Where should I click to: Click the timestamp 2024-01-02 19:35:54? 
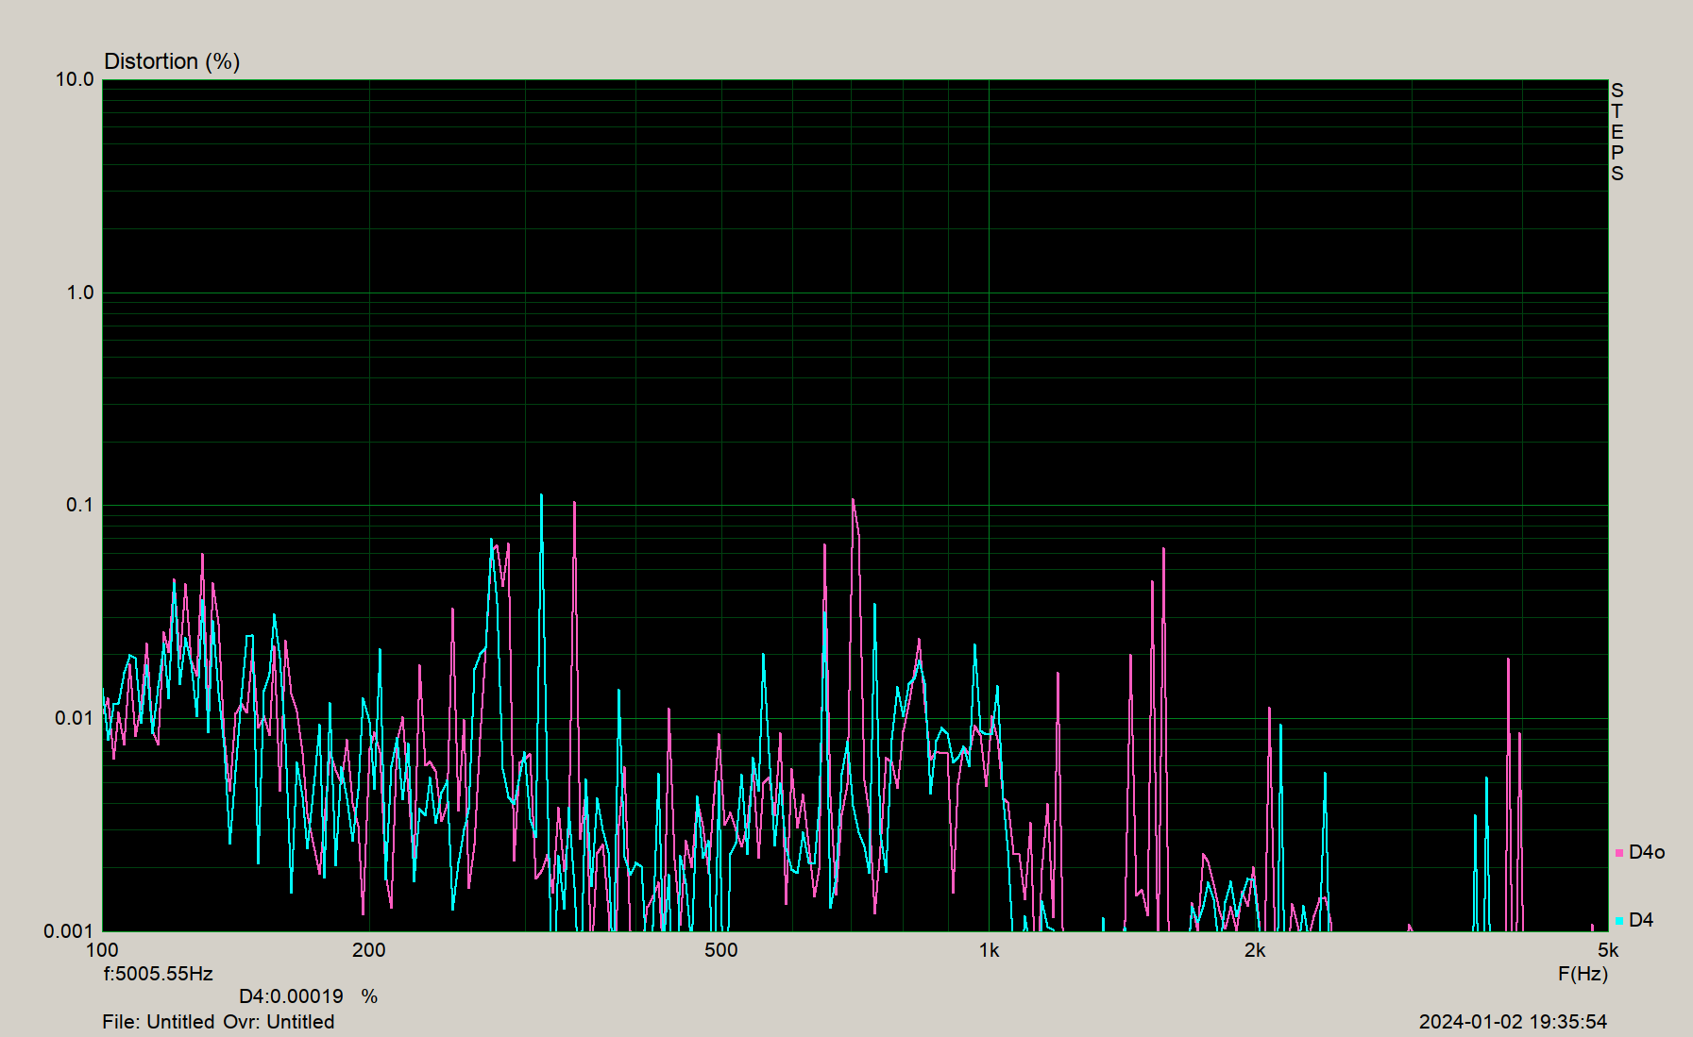[1513, 1022]
